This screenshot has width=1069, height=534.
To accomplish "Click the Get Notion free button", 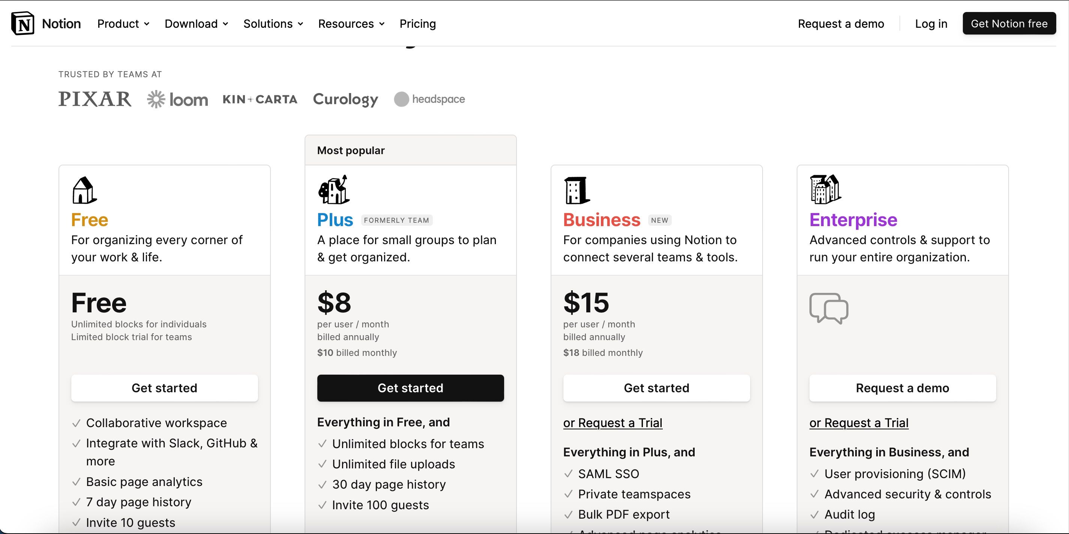I will point(1009,23).
